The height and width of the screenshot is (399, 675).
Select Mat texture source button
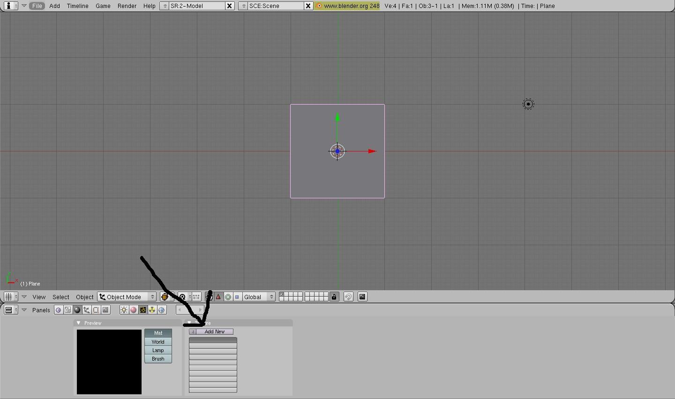[158, 333]
